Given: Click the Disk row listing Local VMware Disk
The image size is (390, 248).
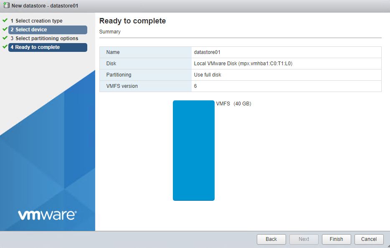Looking at the screenshot, I should [240, 63].
